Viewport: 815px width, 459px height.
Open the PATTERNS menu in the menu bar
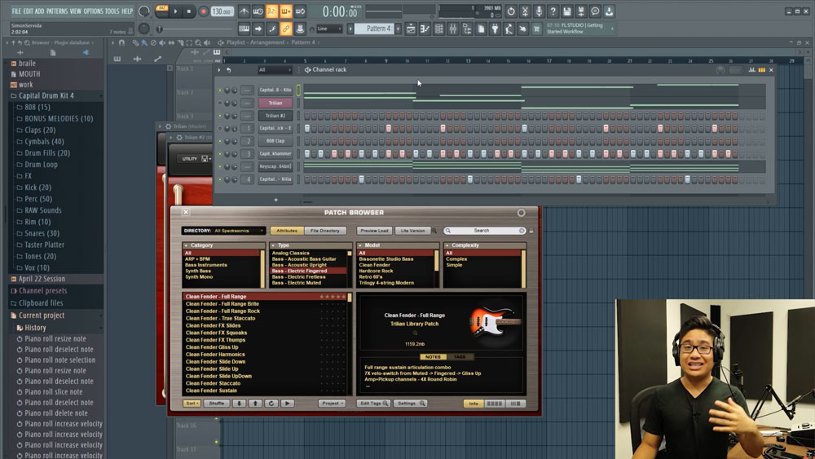[x=57, y=11]
